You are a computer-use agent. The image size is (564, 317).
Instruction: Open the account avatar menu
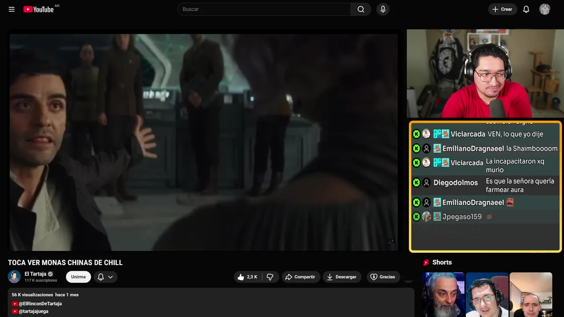point(545,9)
